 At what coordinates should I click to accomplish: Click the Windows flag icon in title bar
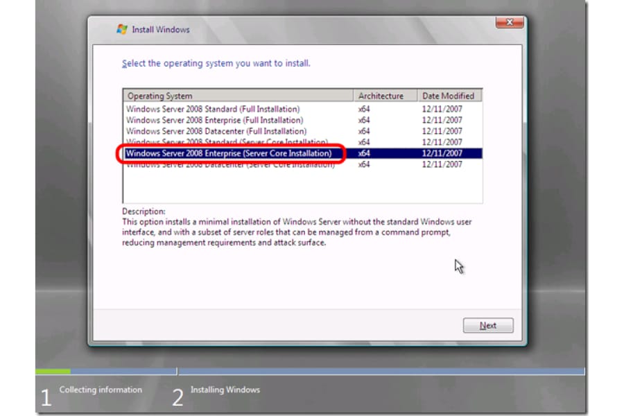pyautogui.click(x=122, y=29)
